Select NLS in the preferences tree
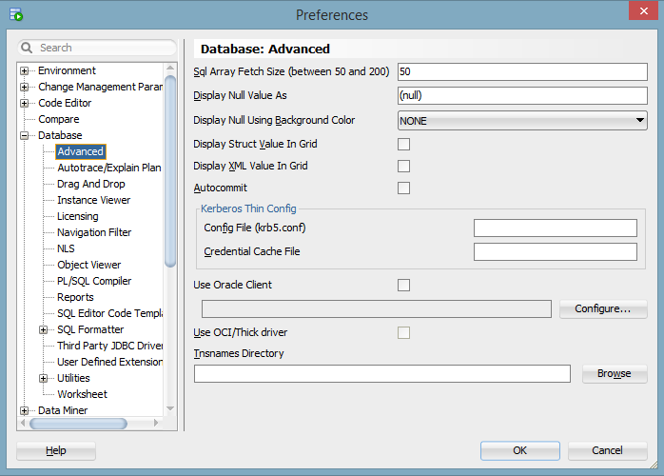 [x=66, y=248]
